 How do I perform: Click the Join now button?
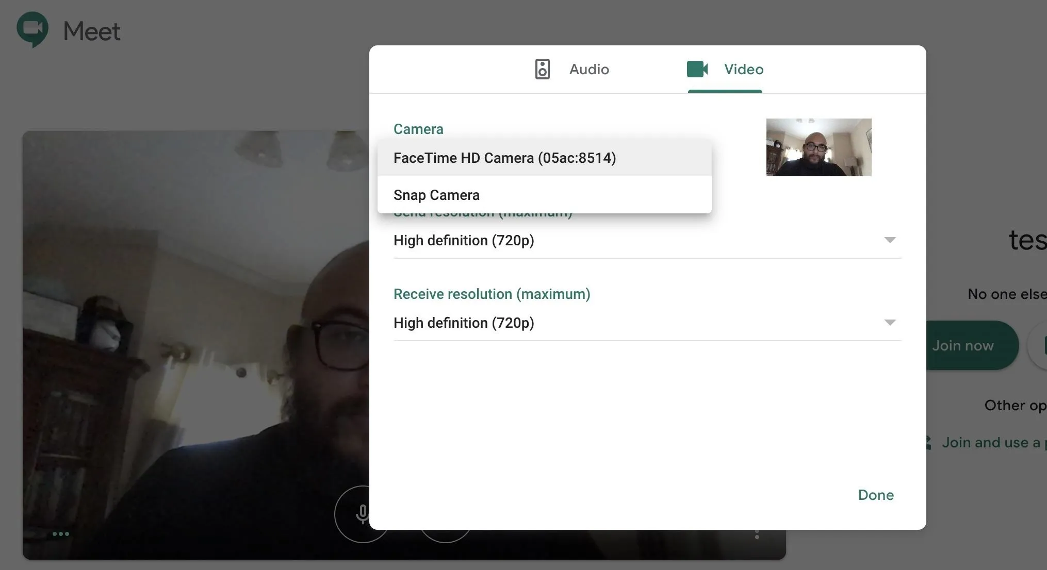pos(972,345)
